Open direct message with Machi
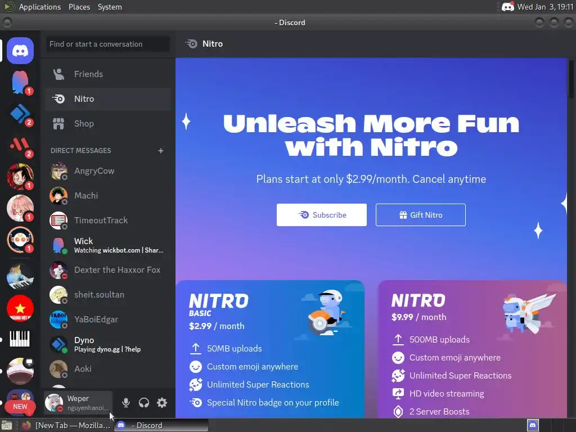The width and height of the screenshot is (576, 432). (107, 196)
